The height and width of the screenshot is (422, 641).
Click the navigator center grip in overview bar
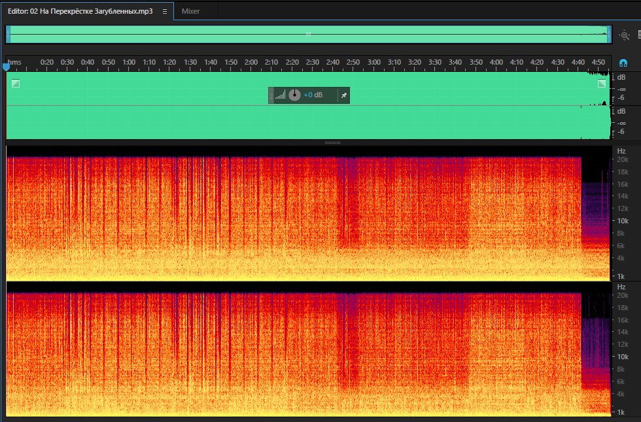pos(309,34)
